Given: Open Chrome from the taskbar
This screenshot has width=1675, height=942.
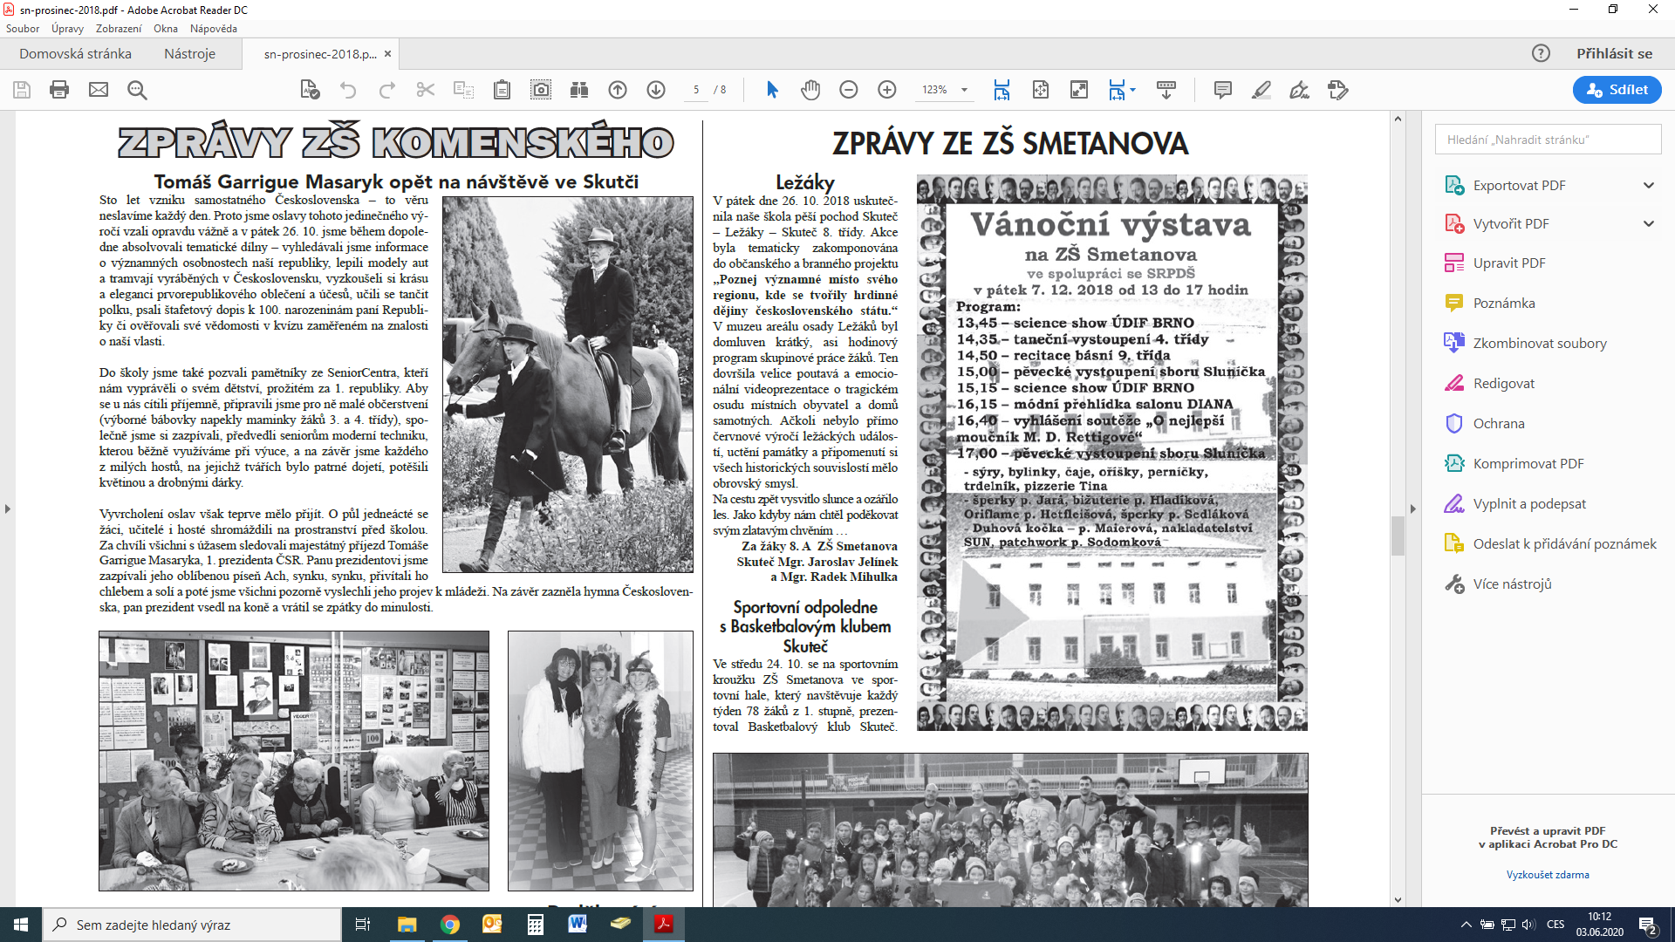Looking at the screenshot, I should [x=450, y=925].
